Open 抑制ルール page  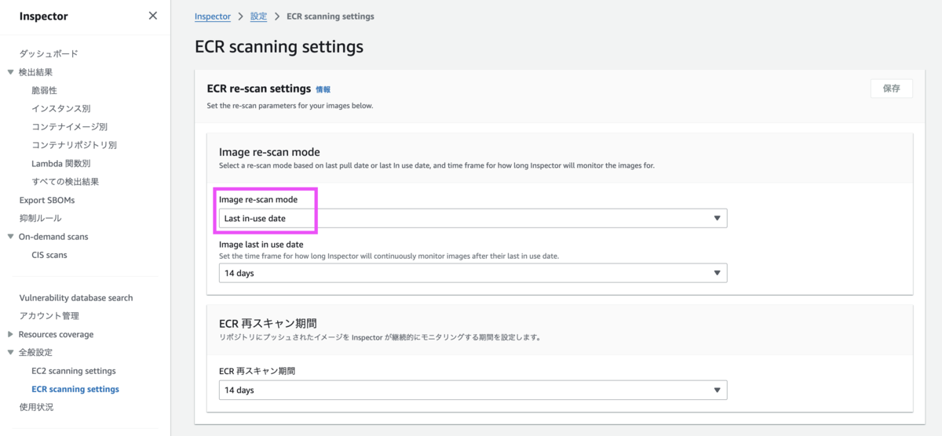(40, 218)
